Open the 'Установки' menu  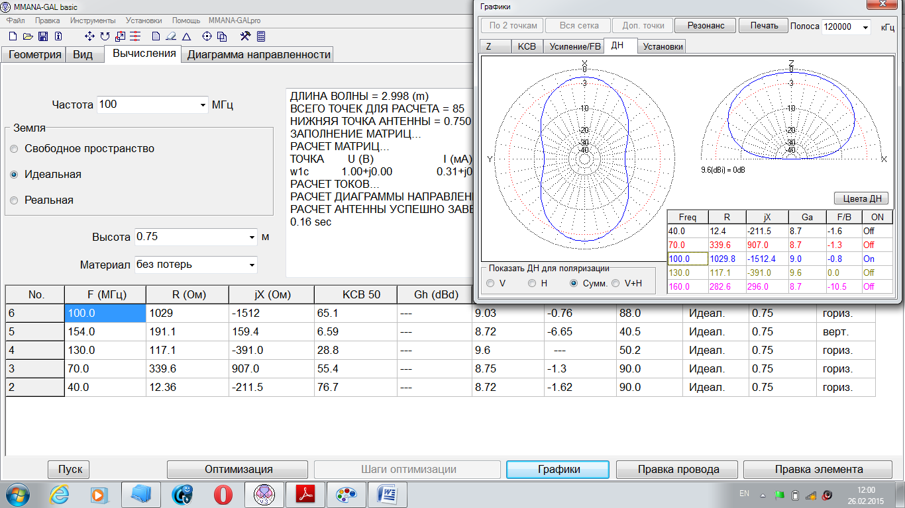(x=144, y=21)
